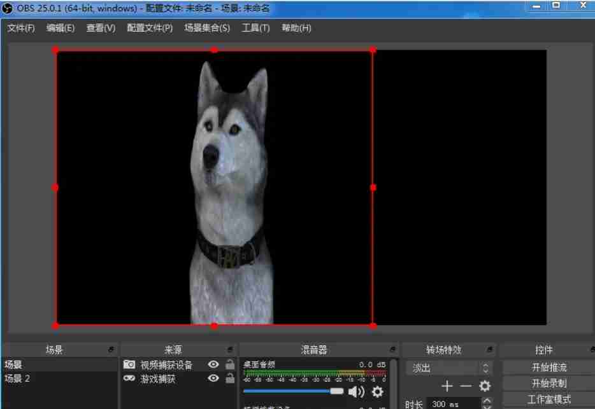Click the 开始录制 button
Viewport: 595px width, 409px height.
(548, 384)
